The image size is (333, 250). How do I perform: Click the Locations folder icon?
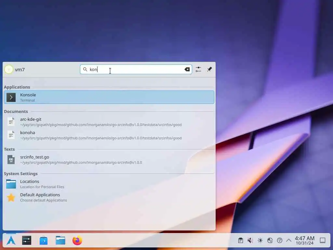click(11, 184)
